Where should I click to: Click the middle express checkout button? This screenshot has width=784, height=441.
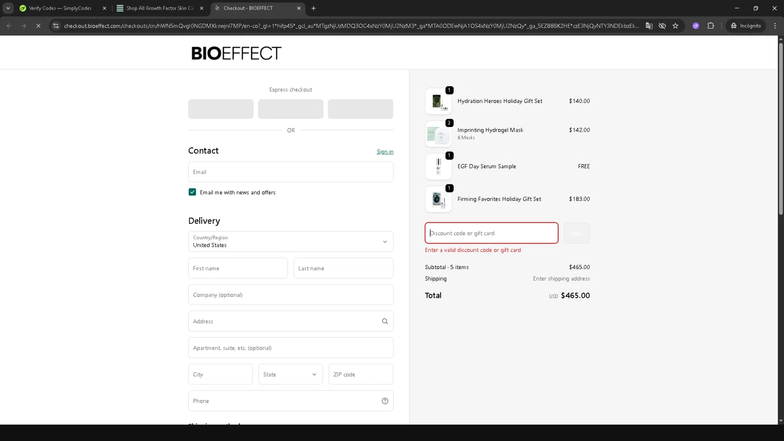pos(291,109)
